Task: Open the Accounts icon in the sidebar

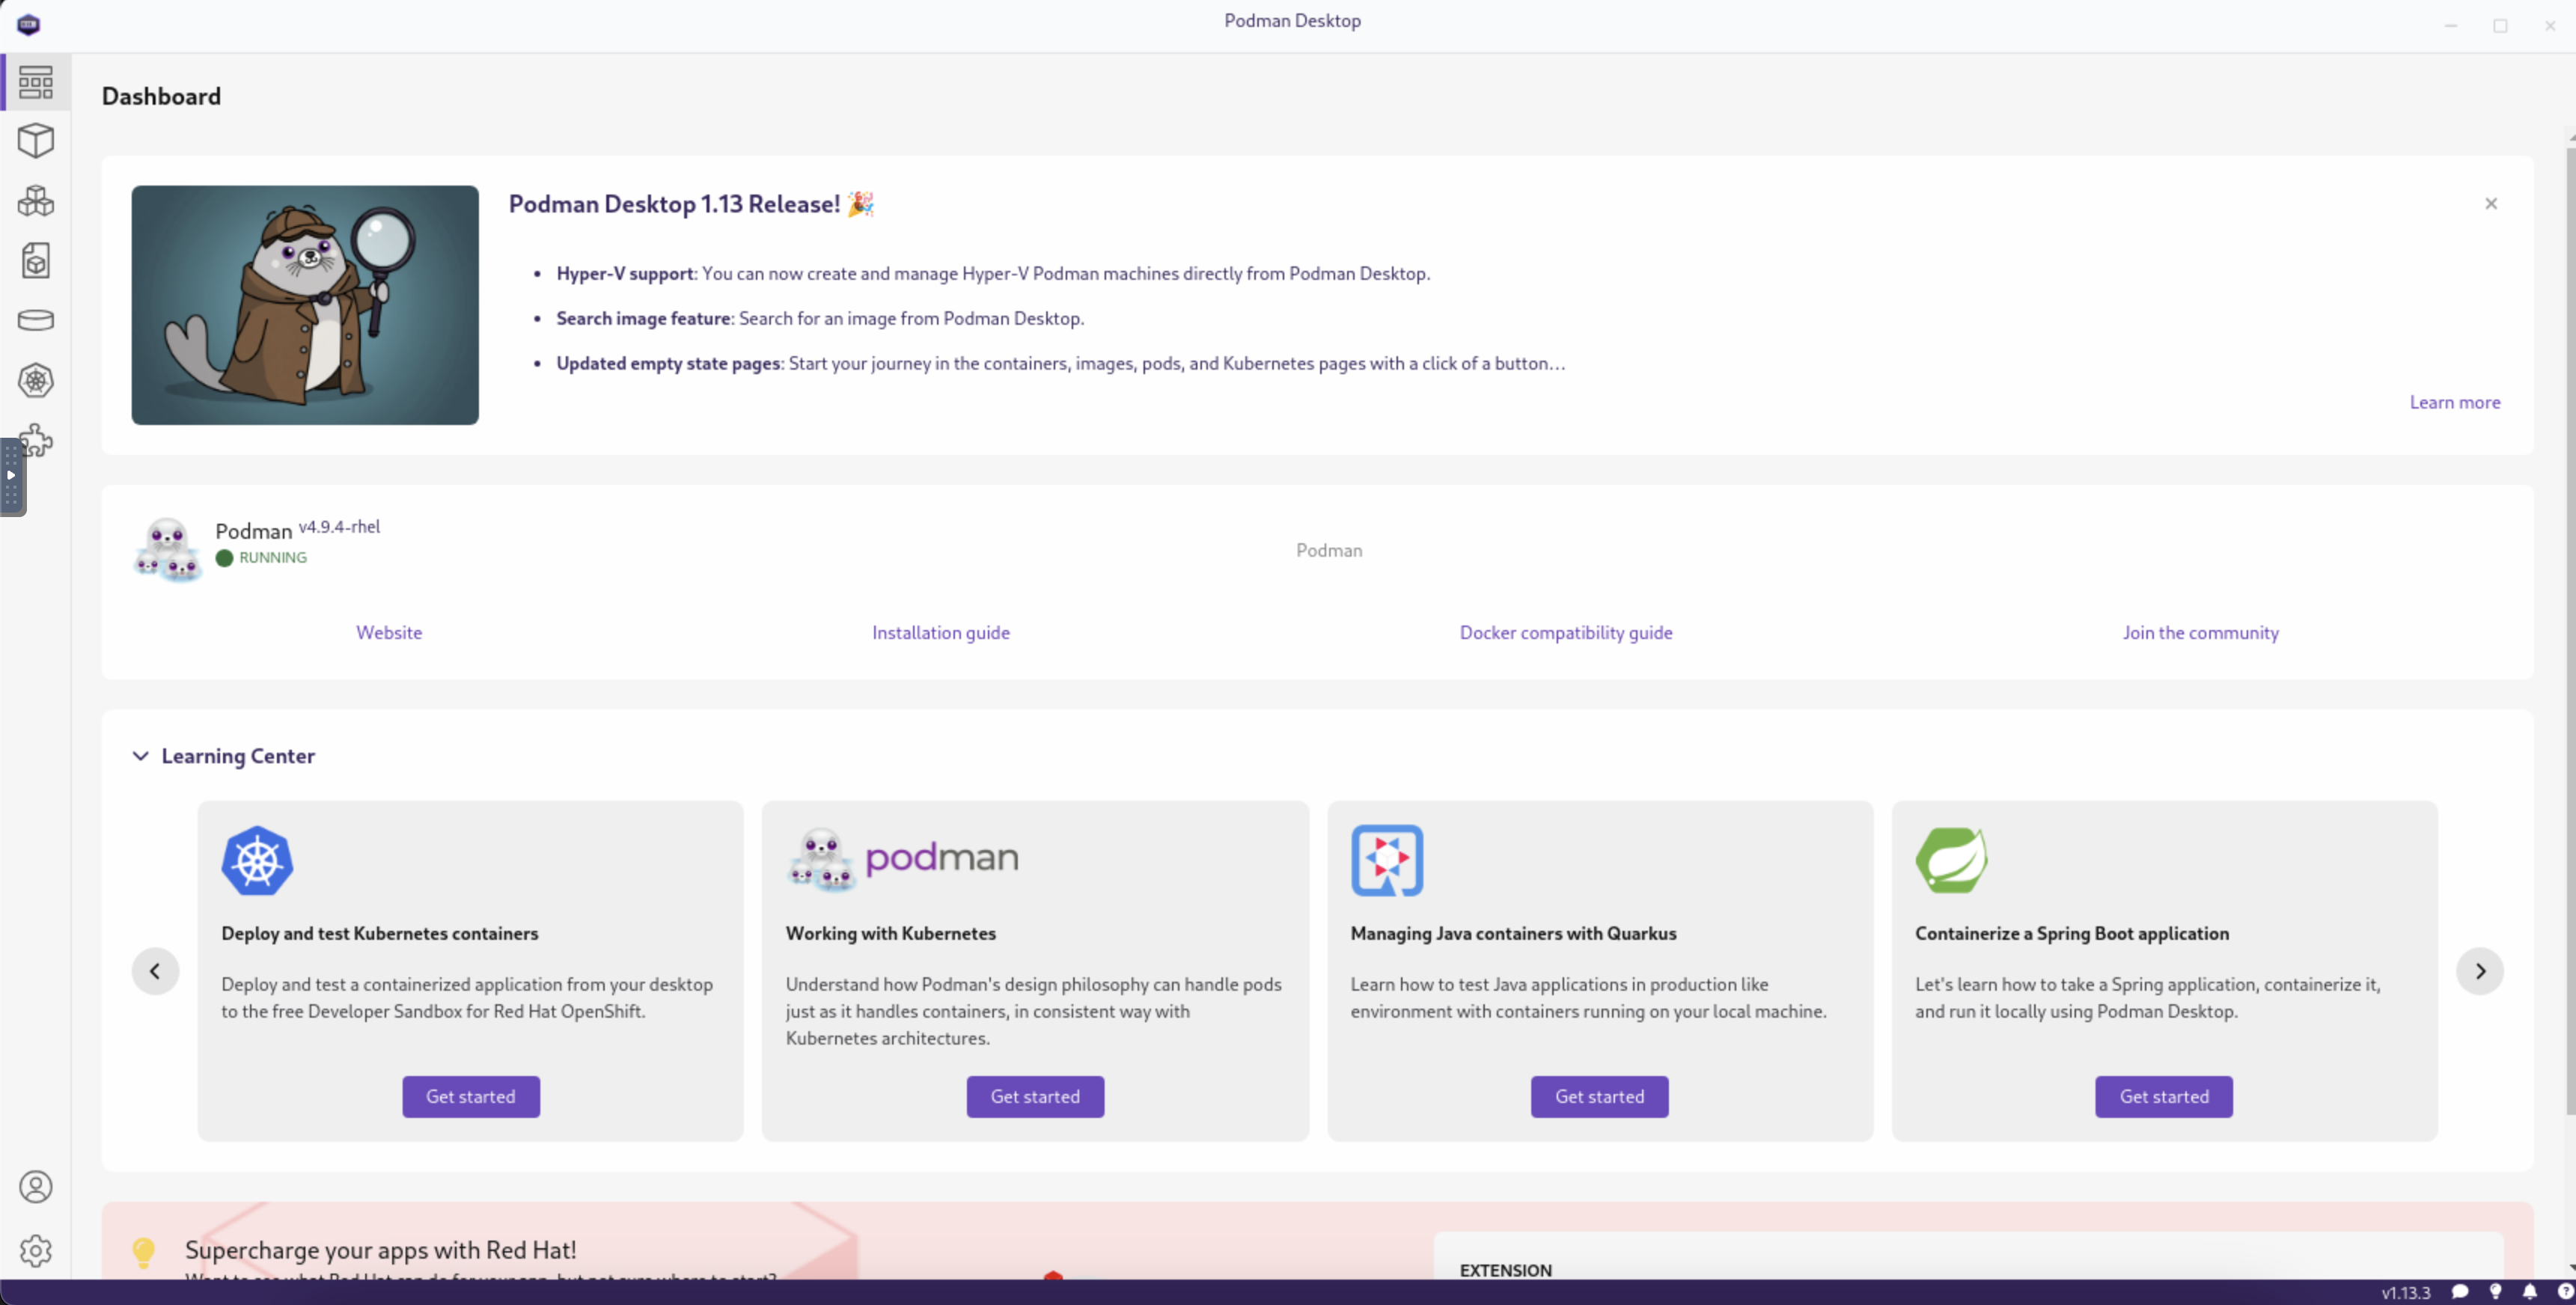Action: tap(36, 1187)
